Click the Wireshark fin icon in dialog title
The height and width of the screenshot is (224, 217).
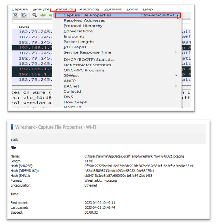(x=12, y=127)
